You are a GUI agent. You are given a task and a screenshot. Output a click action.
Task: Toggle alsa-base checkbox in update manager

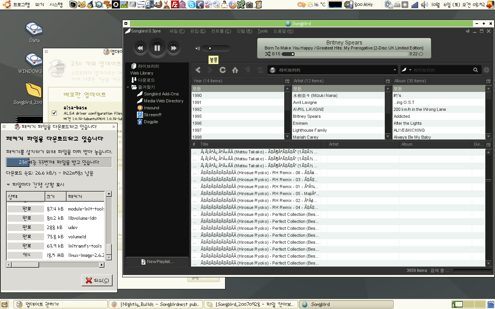point(55,113)
